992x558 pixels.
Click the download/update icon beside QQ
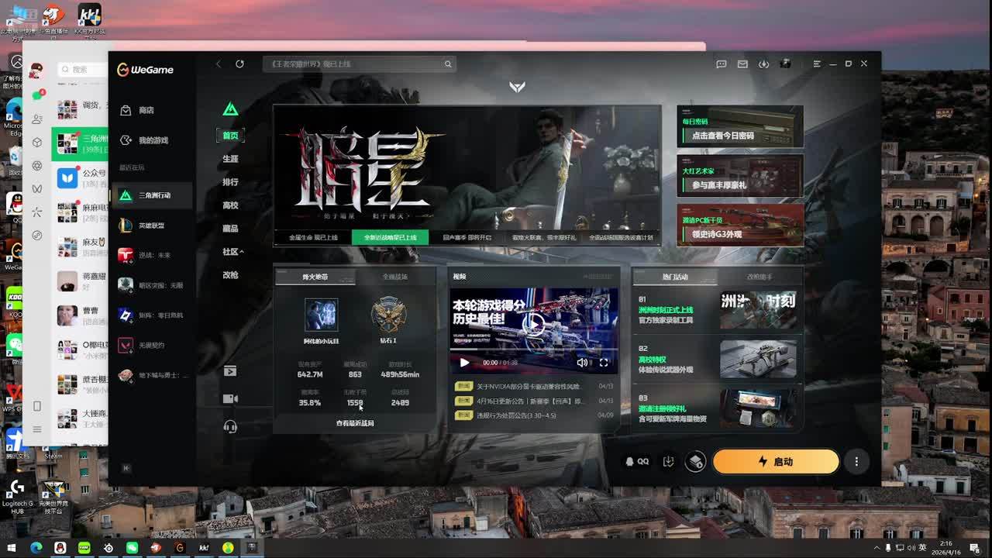click(669, 461)
